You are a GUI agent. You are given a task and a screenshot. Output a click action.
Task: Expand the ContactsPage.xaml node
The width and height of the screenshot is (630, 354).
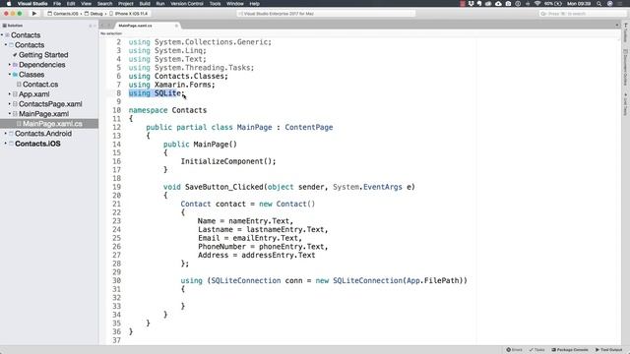coord(10,104)
